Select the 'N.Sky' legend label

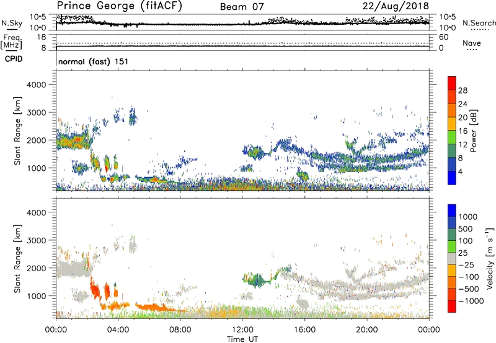(12, 23)
